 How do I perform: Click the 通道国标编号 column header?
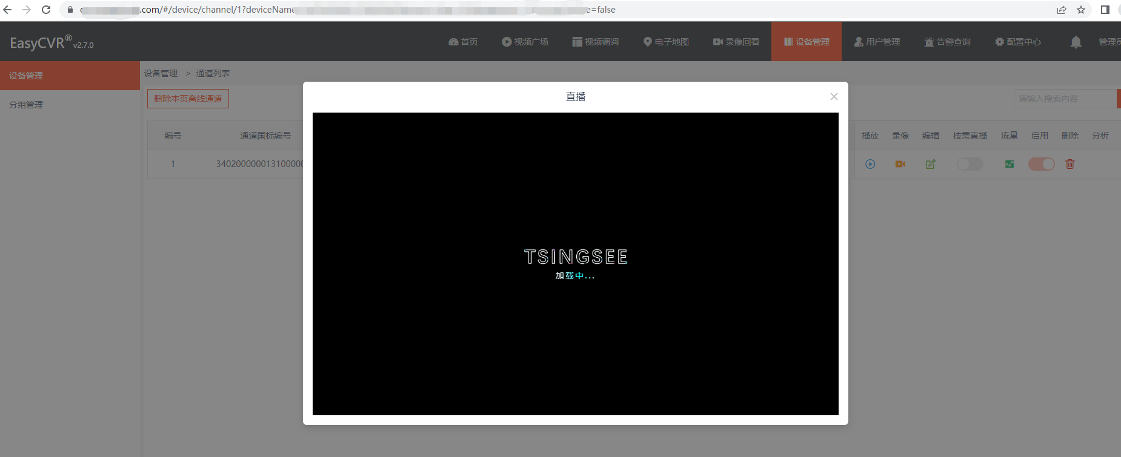tap(265, 136)
